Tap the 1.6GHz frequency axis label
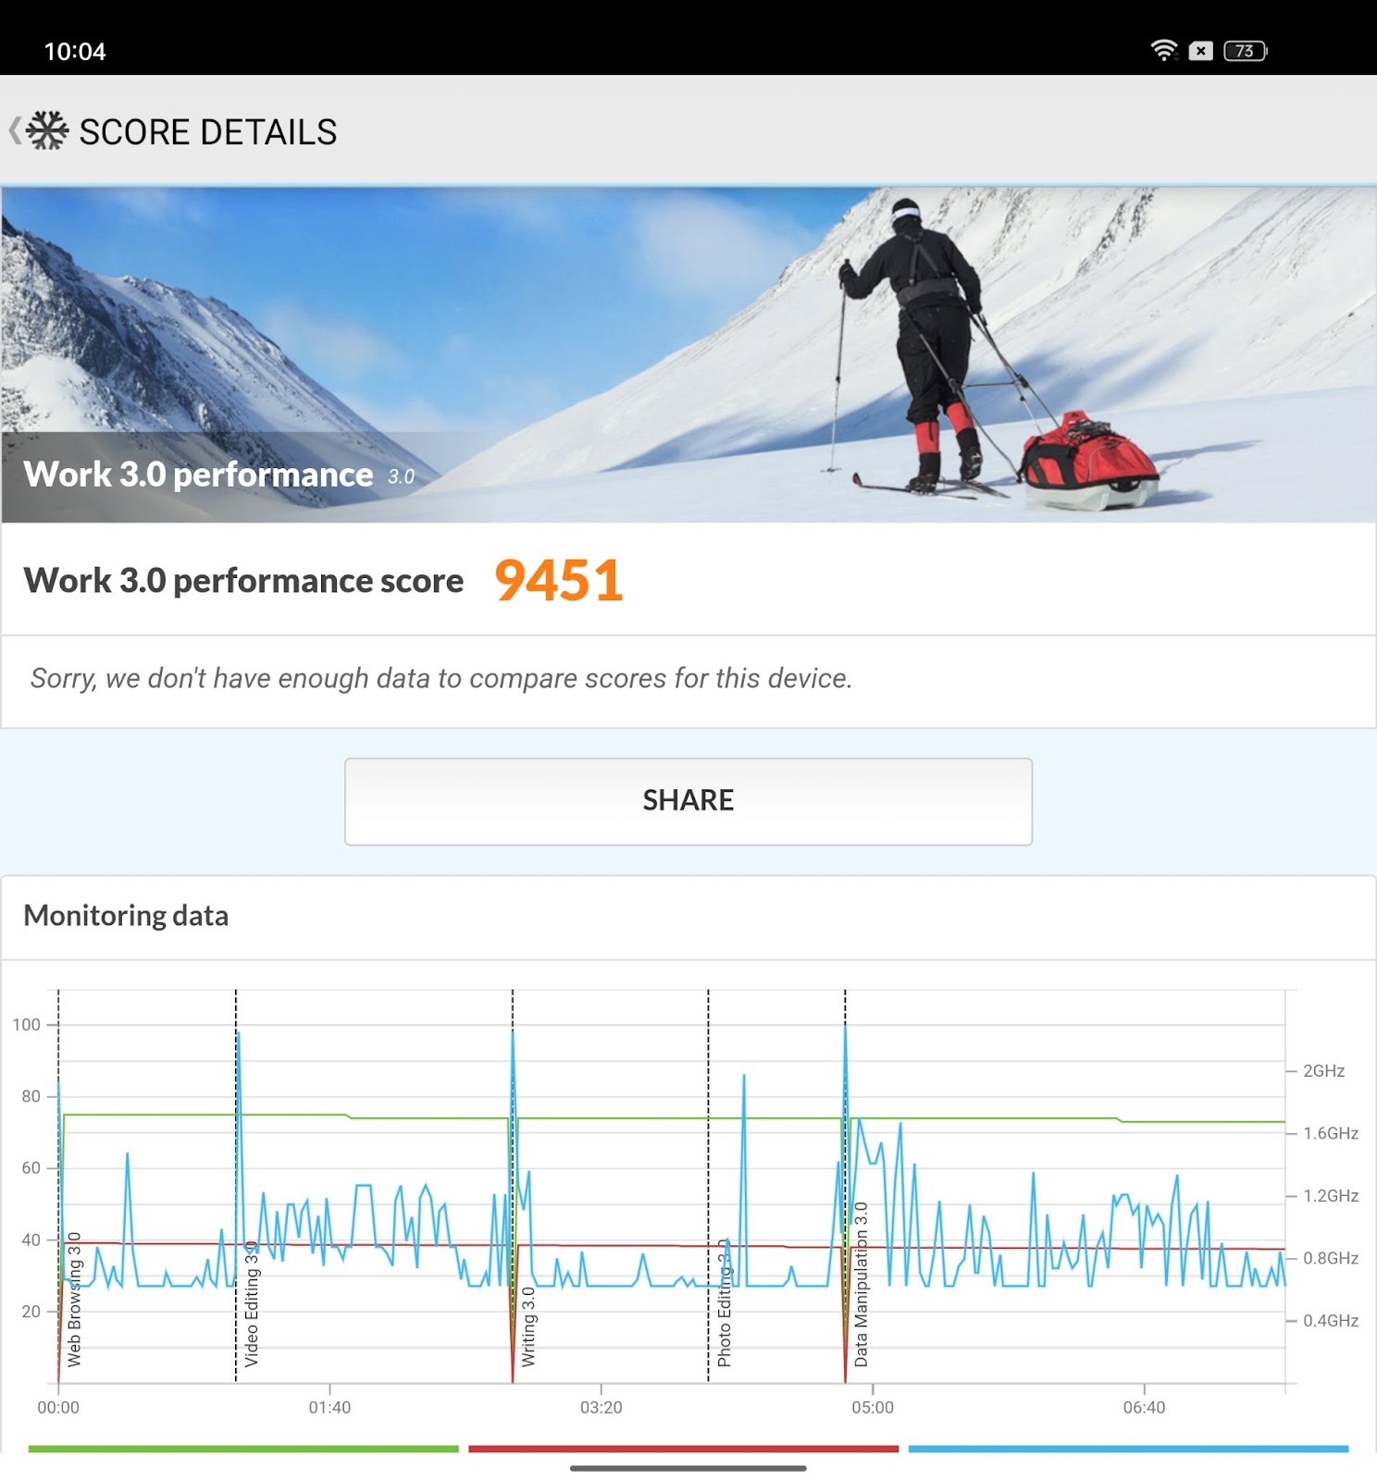1377x1480 pixels. 1331,1133
